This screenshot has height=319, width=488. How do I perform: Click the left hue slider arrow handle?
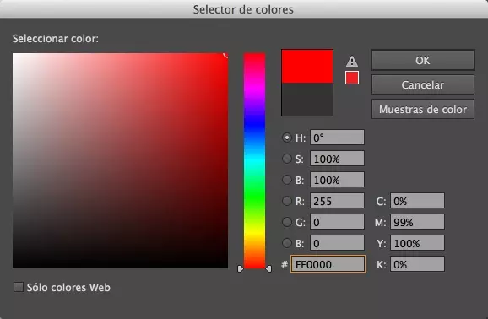[x=241, y=268]
